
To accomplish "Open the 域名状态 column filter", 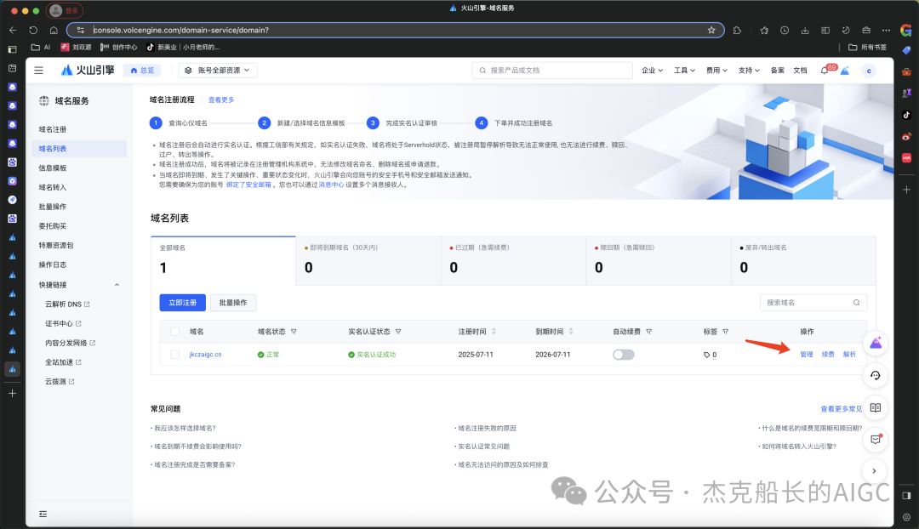I will [294, 332].
